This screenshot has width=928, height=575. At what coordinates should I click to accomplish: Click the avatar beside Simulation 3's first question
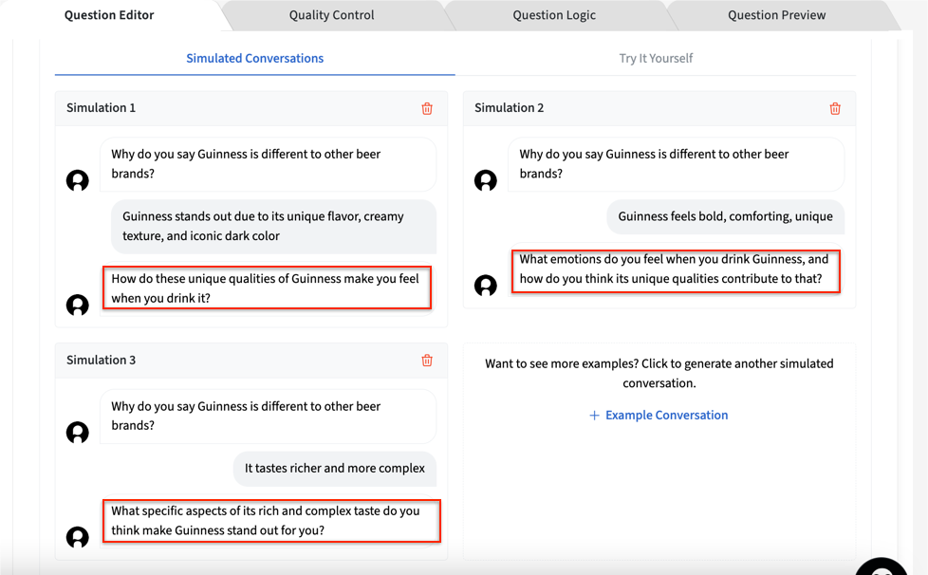click(78, 433)
